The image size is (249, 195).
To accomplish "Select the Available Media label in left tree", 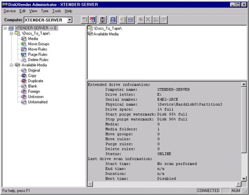I will coord(34,65).
